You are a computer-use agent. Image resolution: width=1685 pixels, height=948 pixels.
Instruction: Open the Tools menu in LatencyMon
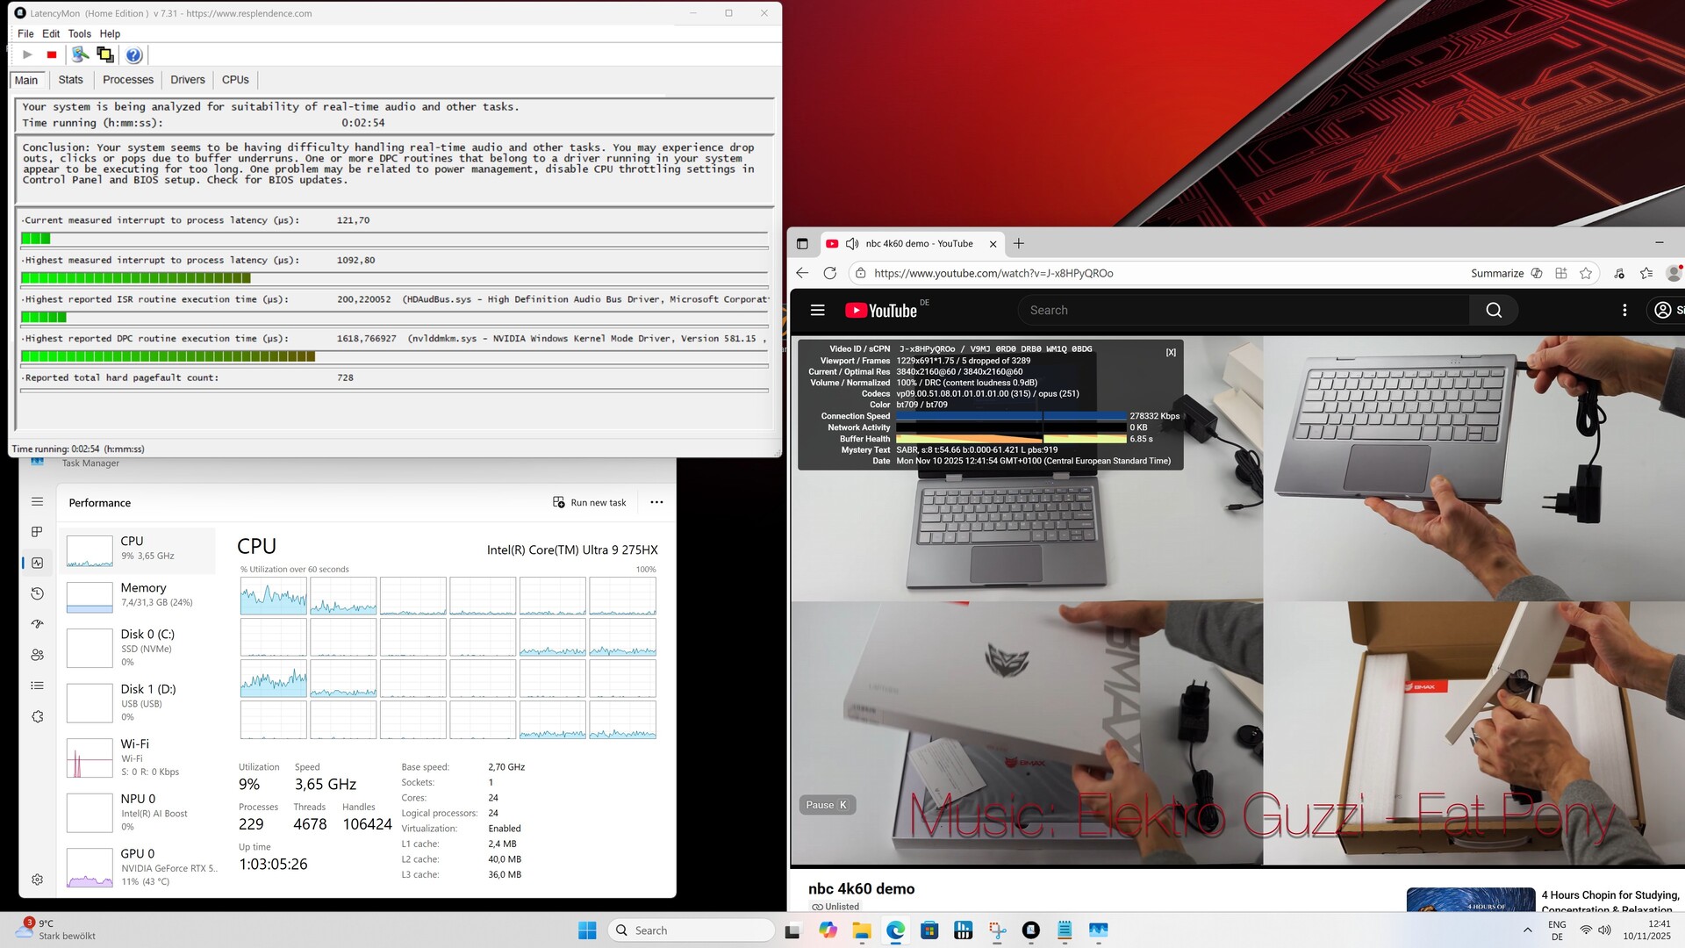click(x=79, y=33)
